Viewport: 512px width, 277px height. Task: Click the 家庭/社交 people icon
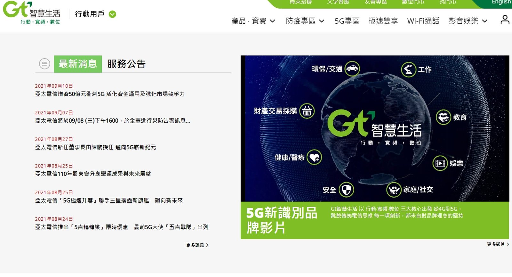point(394,190)
